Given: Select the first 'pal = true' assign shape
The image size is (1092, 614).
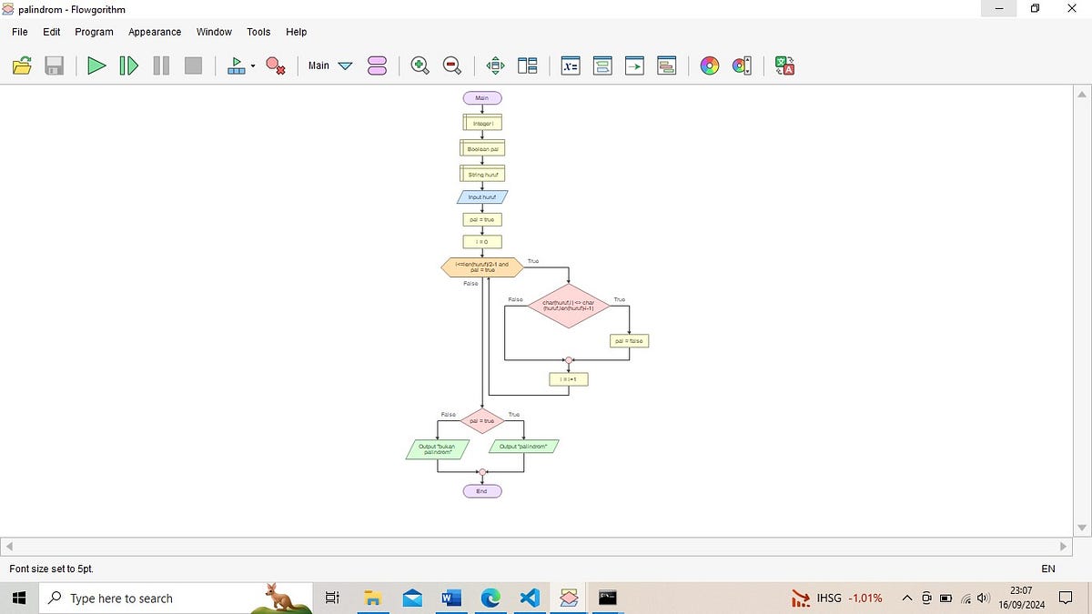Looking at the screenshot, I should pos(482,219).
